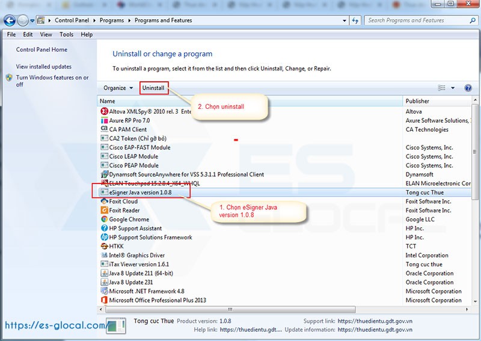
Task: Open Control Panel Home link
Action: coord(41,49)
